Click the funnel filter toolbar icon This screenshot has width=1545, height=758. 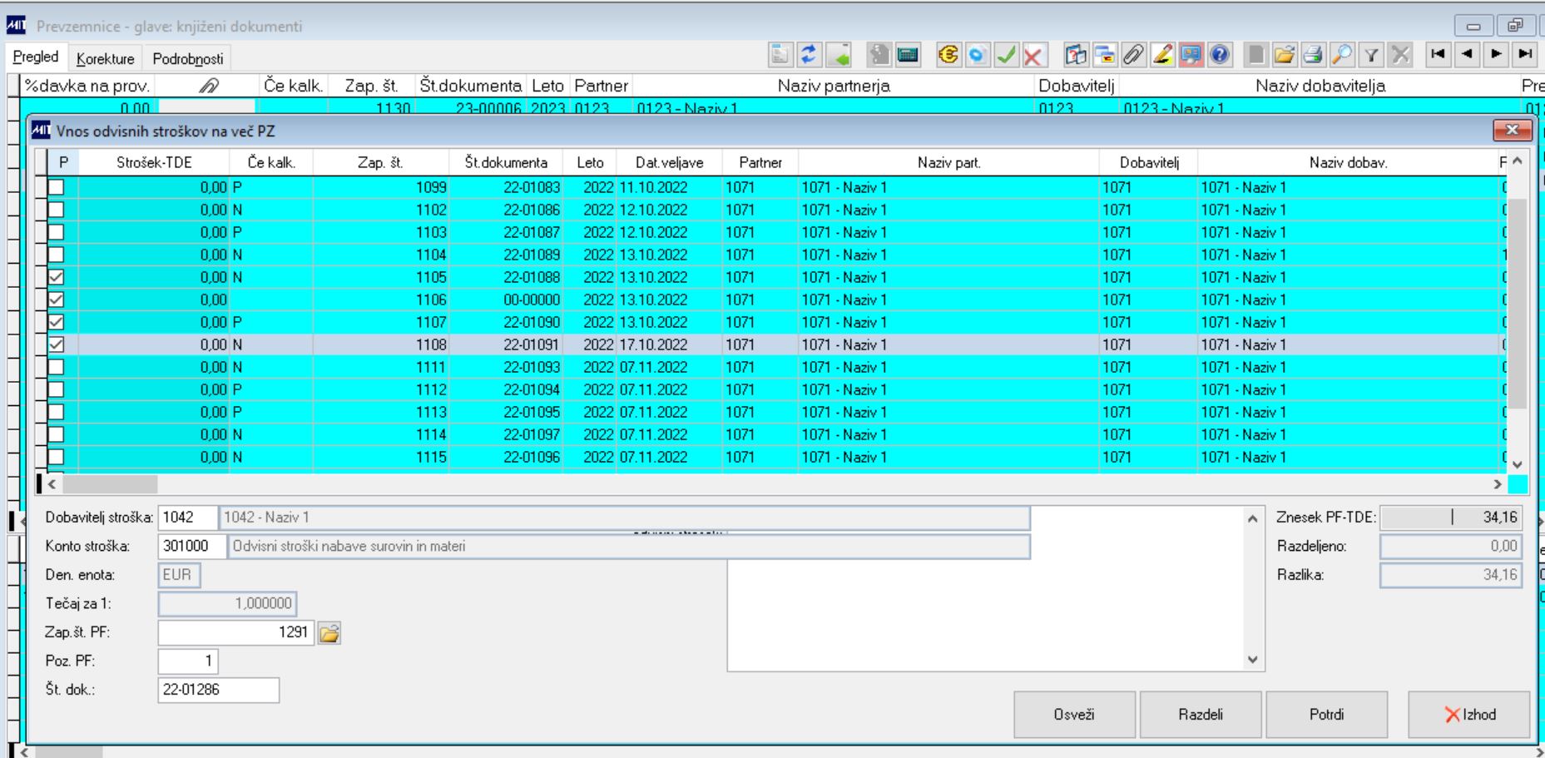coord(1372,56)
